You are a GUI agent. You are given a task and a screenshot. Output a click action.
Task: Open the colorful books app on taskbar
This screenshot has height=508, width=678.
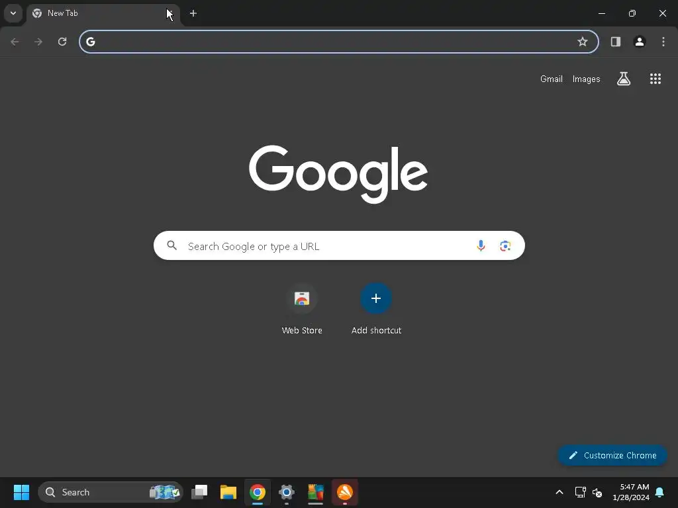tap(316, 492)
